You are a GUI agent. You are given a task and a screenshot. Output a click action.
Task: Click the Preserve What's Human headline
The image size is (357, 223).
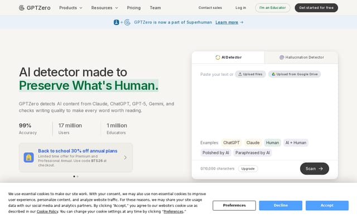[x=89, y=85]
